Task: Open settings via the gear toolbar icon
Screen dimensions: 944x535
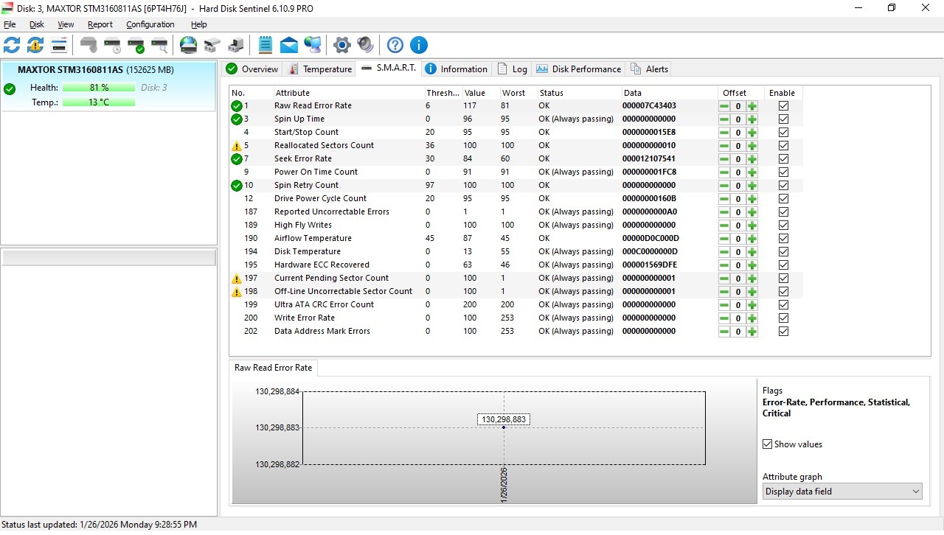Action: click(x=341, y=46)
